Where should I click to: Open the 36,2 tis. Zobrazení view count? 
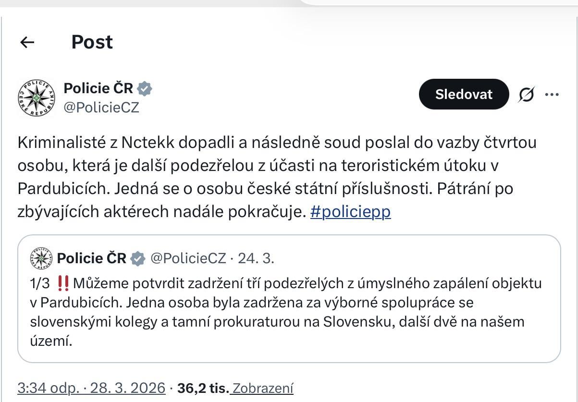pyautogui.click(x=235, y=388)
